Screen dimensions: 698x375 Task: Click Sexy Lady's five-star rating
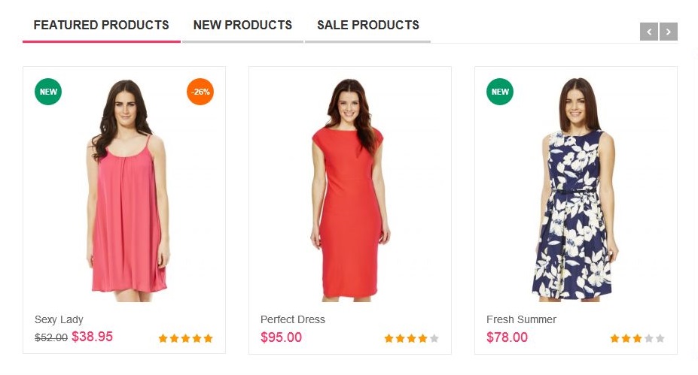[185, 338]
